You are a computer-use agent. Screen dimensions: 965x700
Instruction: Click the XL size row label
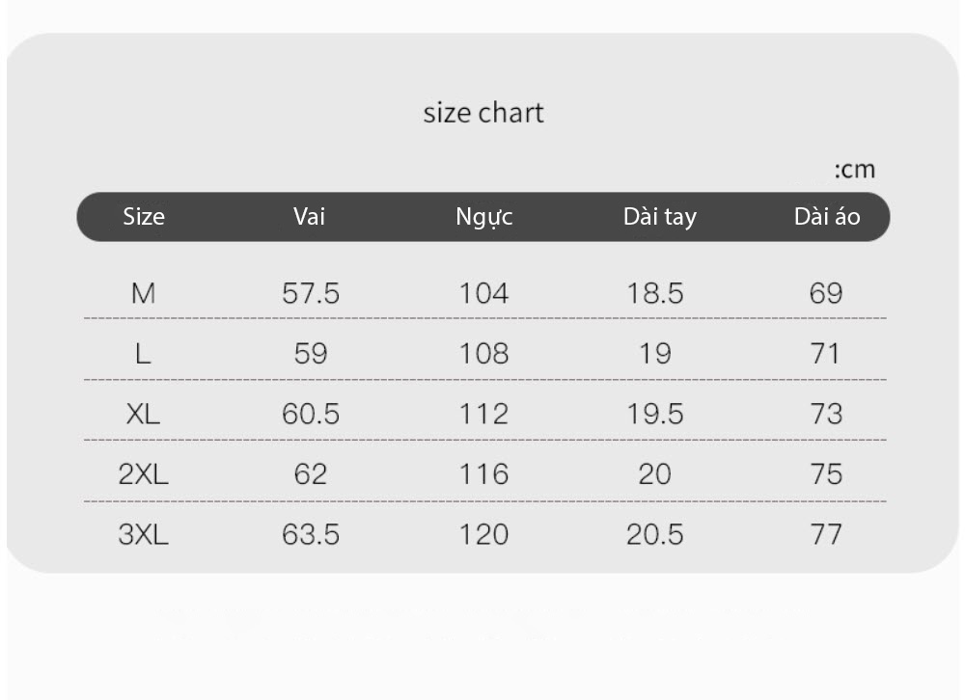click(x=144, y=414)
